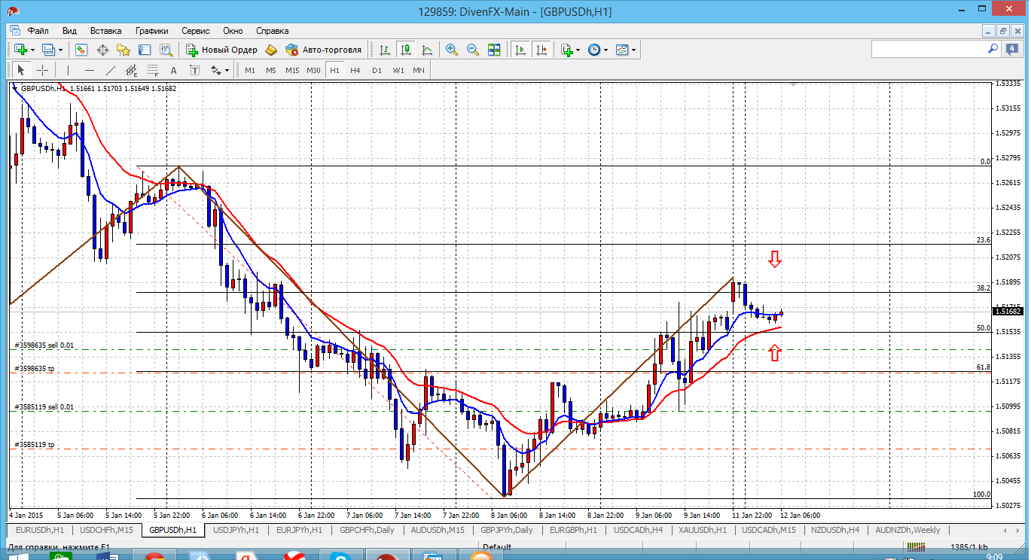Click the search input field

pyautogui.click(x=929, y=49)
